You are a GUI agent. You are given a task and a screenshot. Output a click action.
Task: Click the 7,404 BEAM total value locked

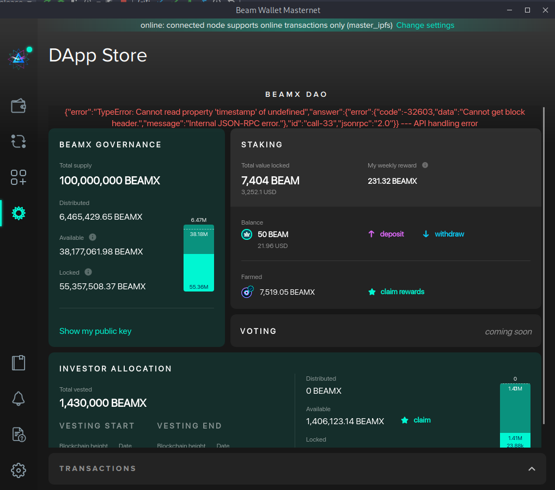click(271, 181)
